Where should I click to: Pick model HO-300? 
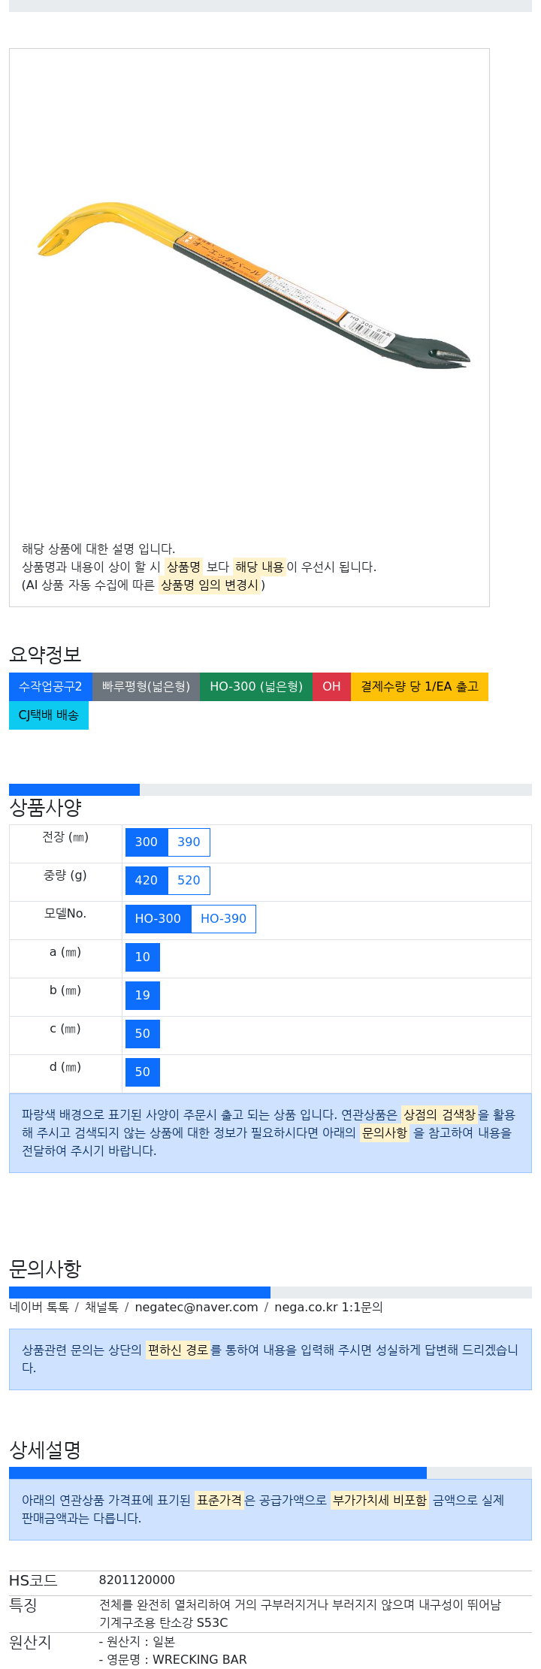click(158, 919)
